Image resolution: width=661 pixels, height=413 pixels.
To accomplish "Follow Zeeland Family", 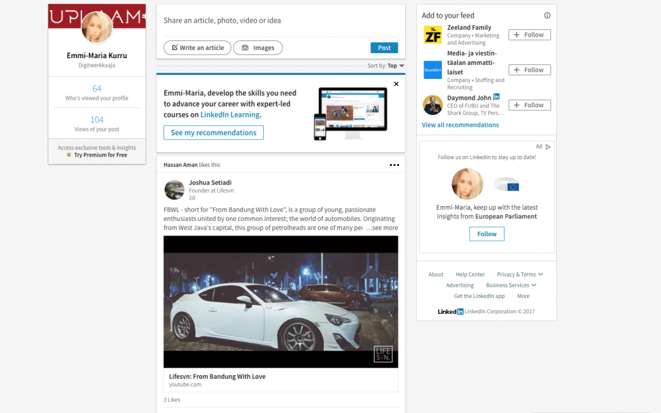I will point(529,35).
